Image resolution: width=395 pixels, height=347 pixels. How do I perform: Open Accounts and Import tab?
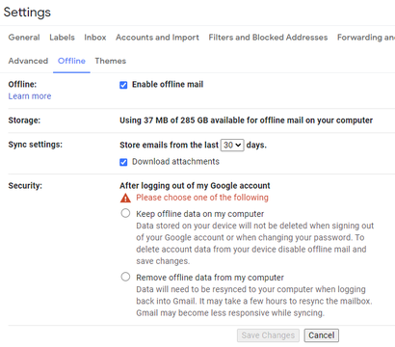157,38
